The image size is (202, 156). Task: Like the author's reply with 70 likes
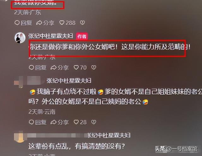tap(80, 68)
